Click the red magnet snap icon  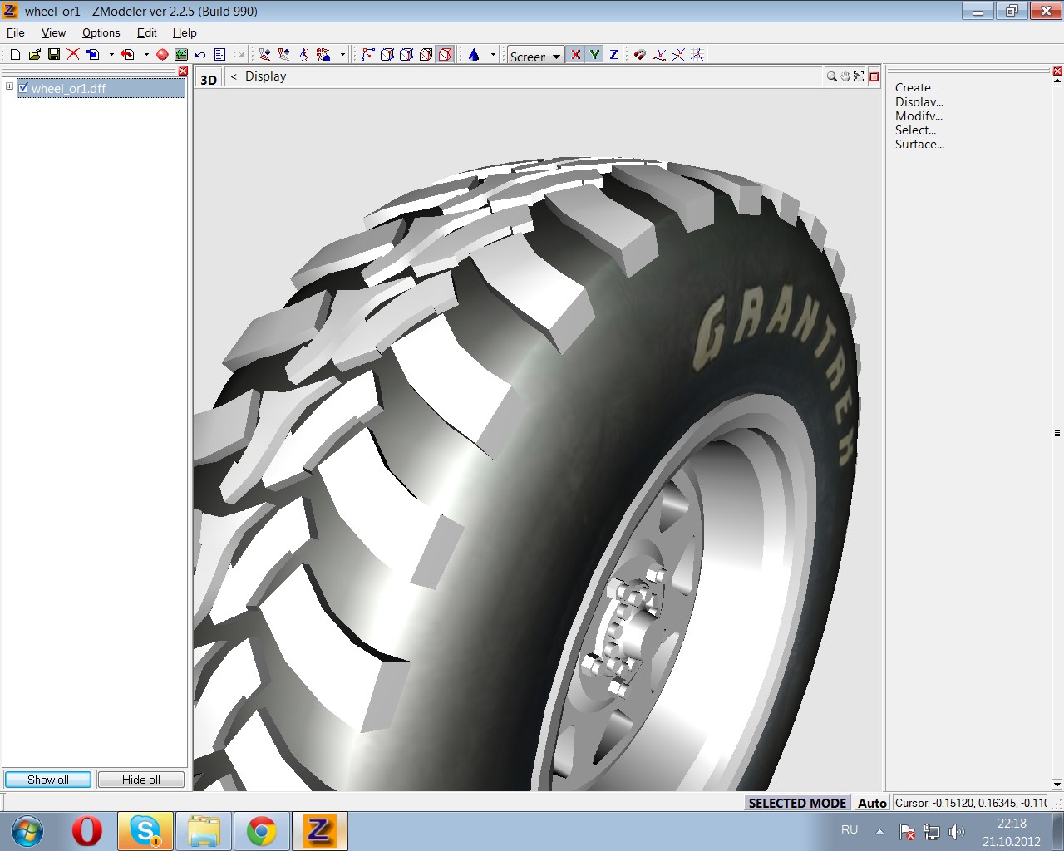(x=639, y=55)
